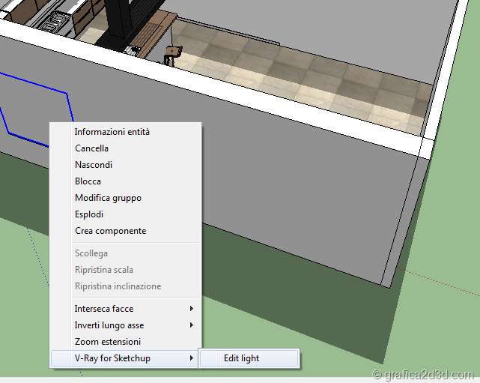Expand the Interseca facce submenu arrow
This screenshot has width=480, height=383.
[192, 309]
